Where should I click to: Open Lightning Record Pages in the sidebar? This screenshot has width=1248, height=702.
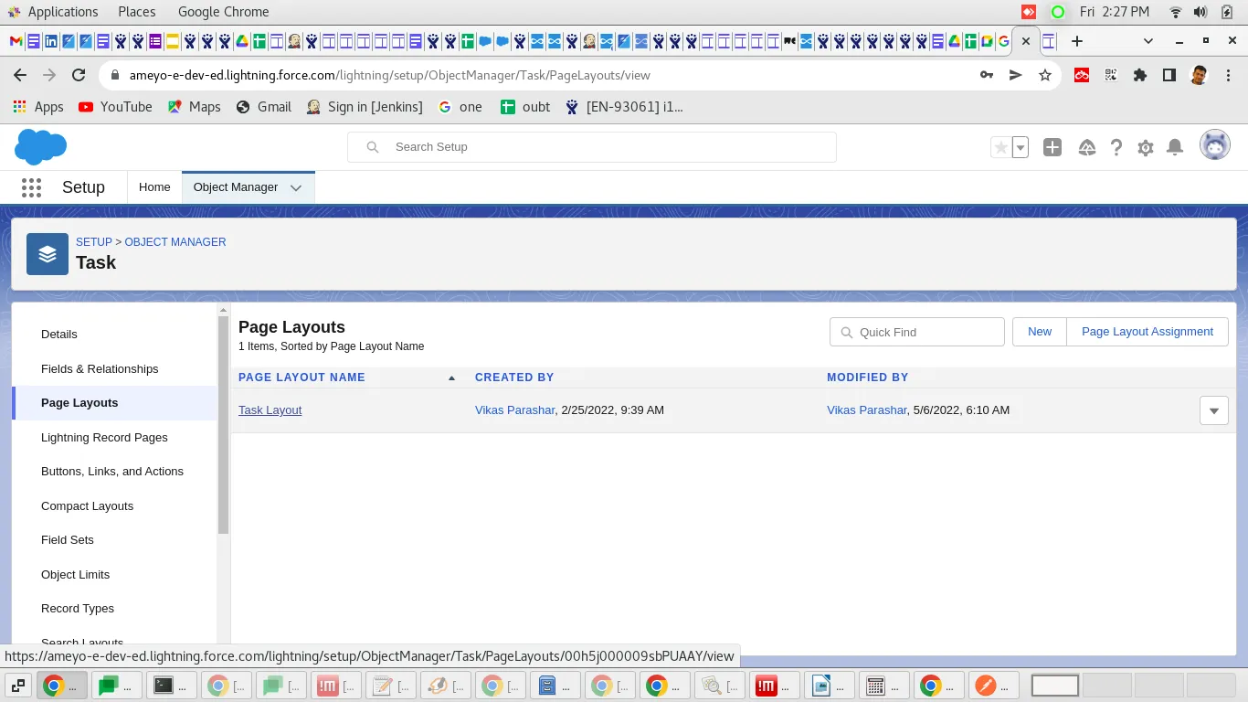tap(104, 437)
